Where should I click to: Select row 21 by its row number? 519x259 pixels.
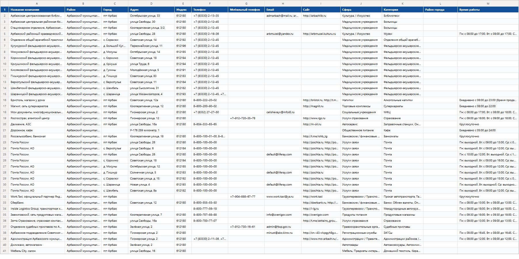tap(4, 130)
